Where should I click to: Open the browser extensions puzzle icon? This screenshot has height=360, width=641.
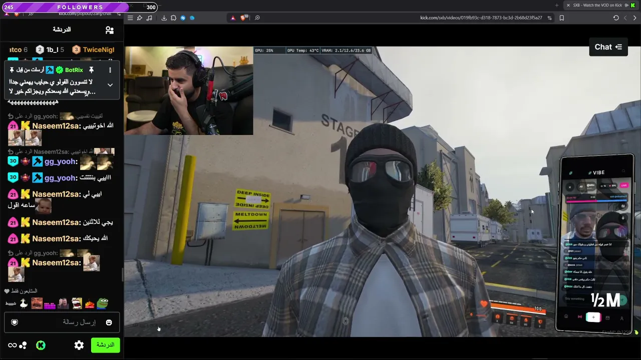173,18
